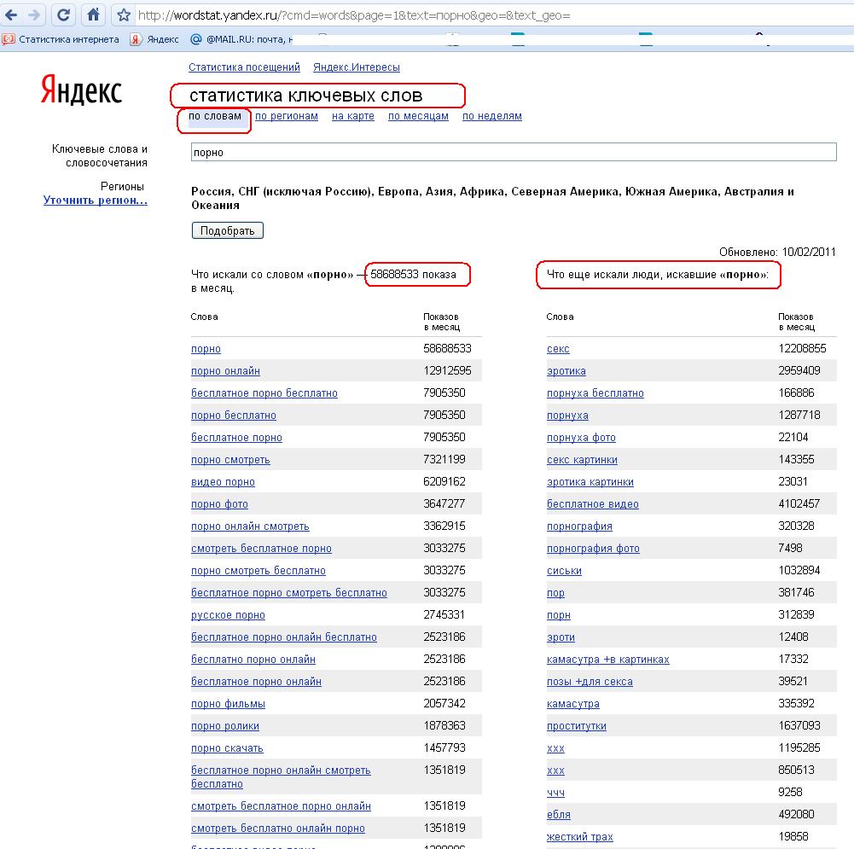This screenshot has width=854, height=849.
Task: Open the "ччч" related query link
Action: coord(555,793)
